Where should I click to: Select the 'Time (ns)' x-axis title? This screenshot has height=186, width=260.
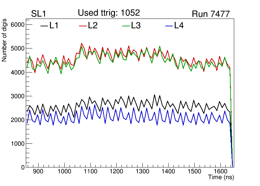(221, 178)
